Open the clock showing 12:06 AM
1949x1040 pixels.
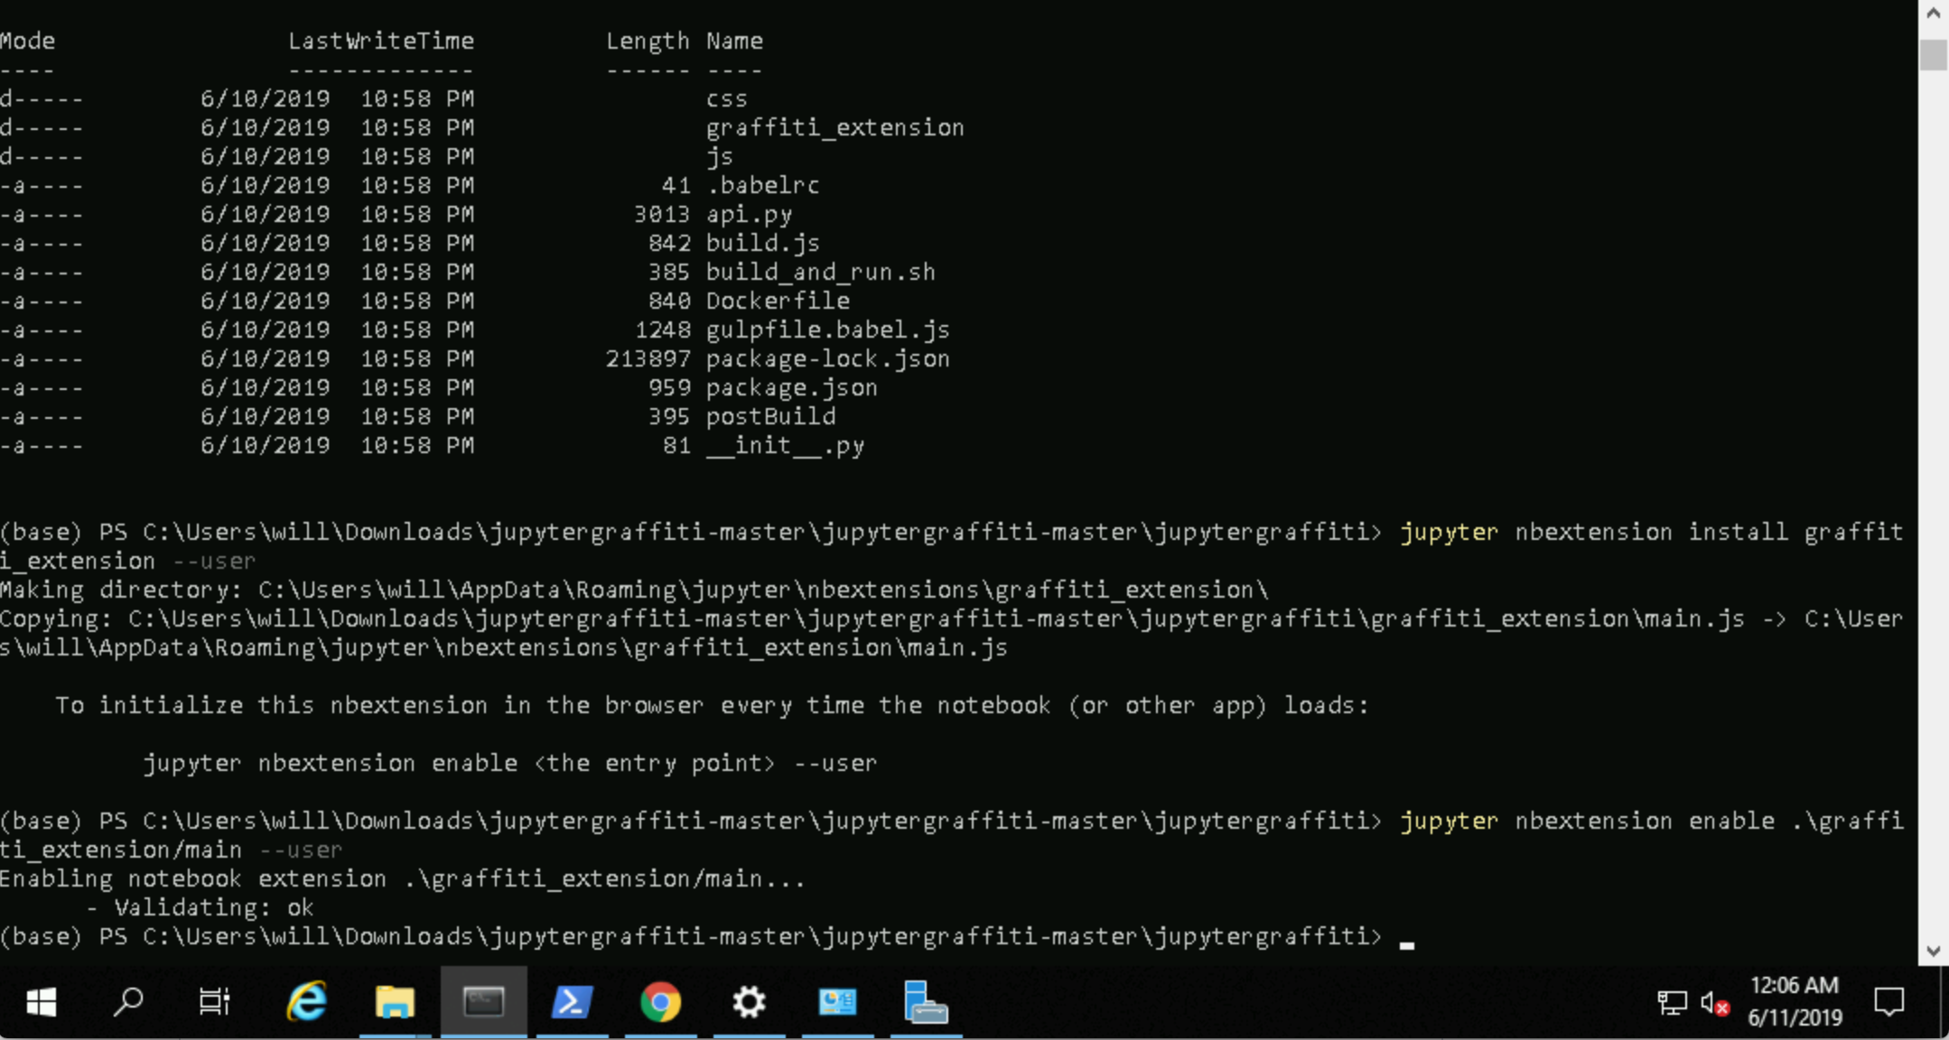pyautogui.click(x=1794, y=1002)
